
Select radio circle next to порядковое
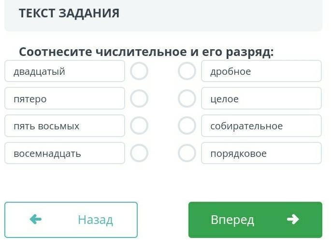pyautogui.click(x=187, y=153)
